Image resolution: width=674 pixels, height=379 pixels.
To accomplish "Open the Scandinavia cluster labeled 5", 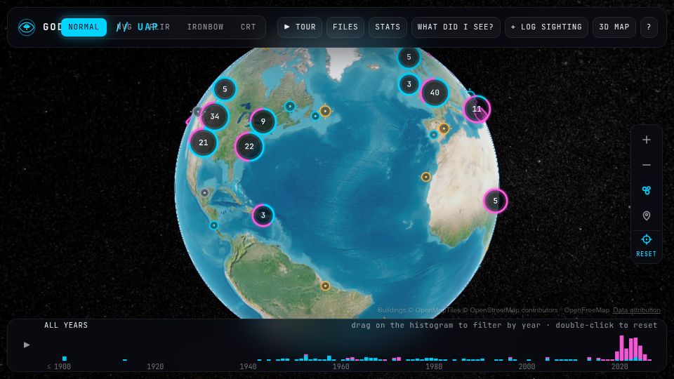I will [409, 57].
